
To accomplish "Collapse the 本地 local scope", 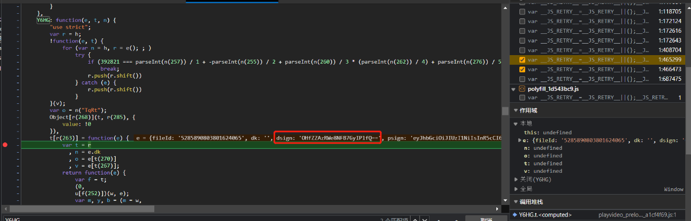I will [x=516, y=123].
